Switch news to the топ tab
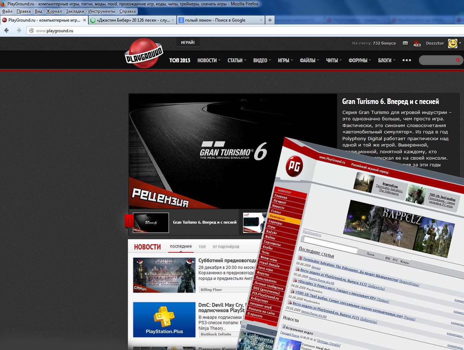The image size is (464, 350). click(202, 246)
